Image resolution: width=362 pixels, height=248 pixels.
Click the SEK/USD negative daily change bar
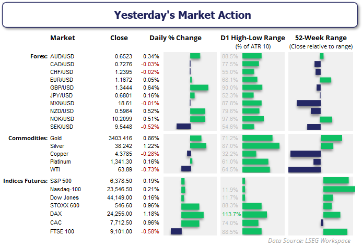(x=183, y=126)
